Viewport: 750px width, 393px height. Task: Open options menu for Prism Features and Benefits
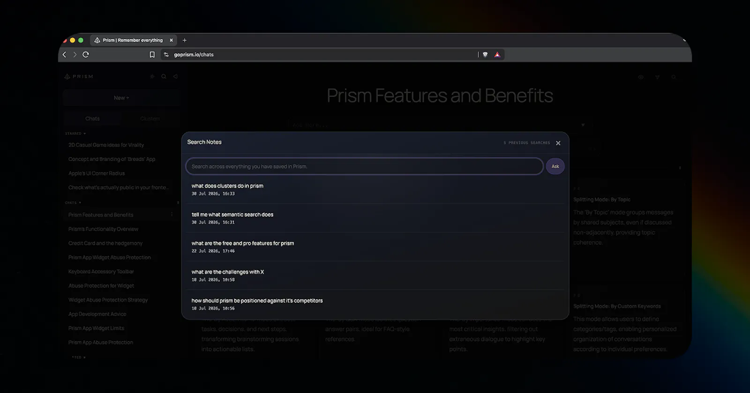[172, 214]
